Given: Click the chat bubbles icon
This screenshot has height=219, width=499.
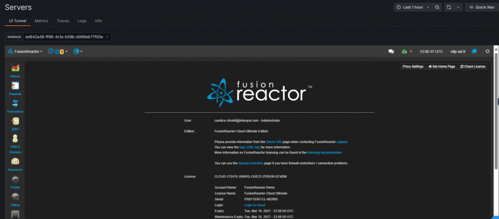Looking at the screenshot, I should point(391,51).
